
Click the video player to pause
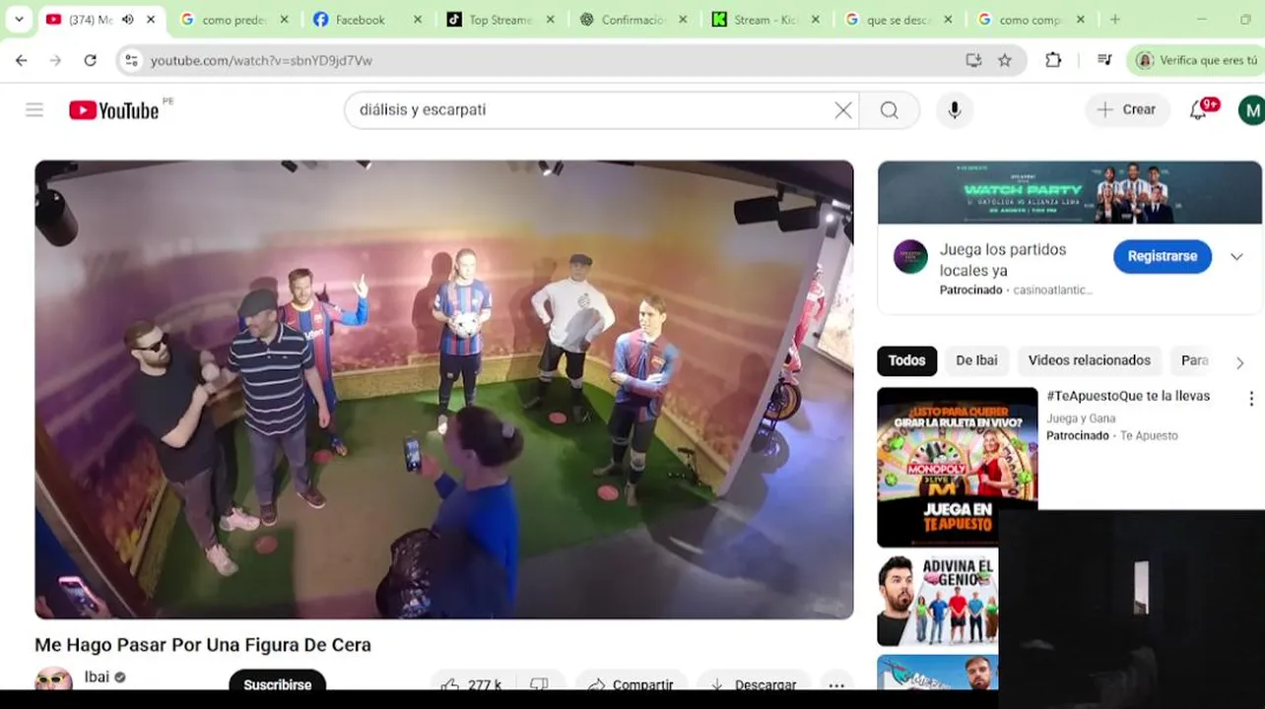tap(444, 390)
